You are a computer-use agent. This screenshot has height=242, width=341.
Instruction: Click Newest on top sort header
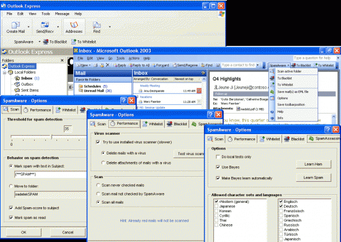pyautogui.click(x=184, y=79)
